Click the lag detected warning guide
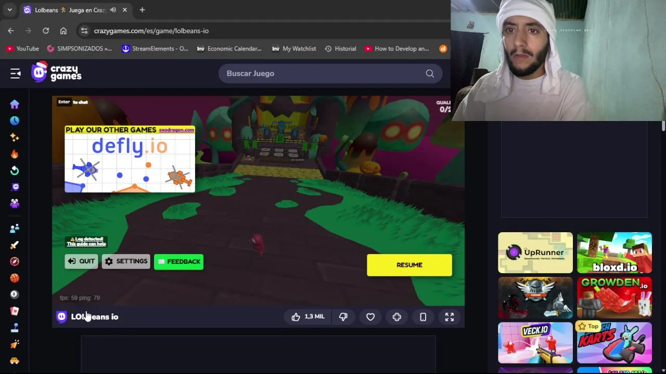 click(87, 242)
